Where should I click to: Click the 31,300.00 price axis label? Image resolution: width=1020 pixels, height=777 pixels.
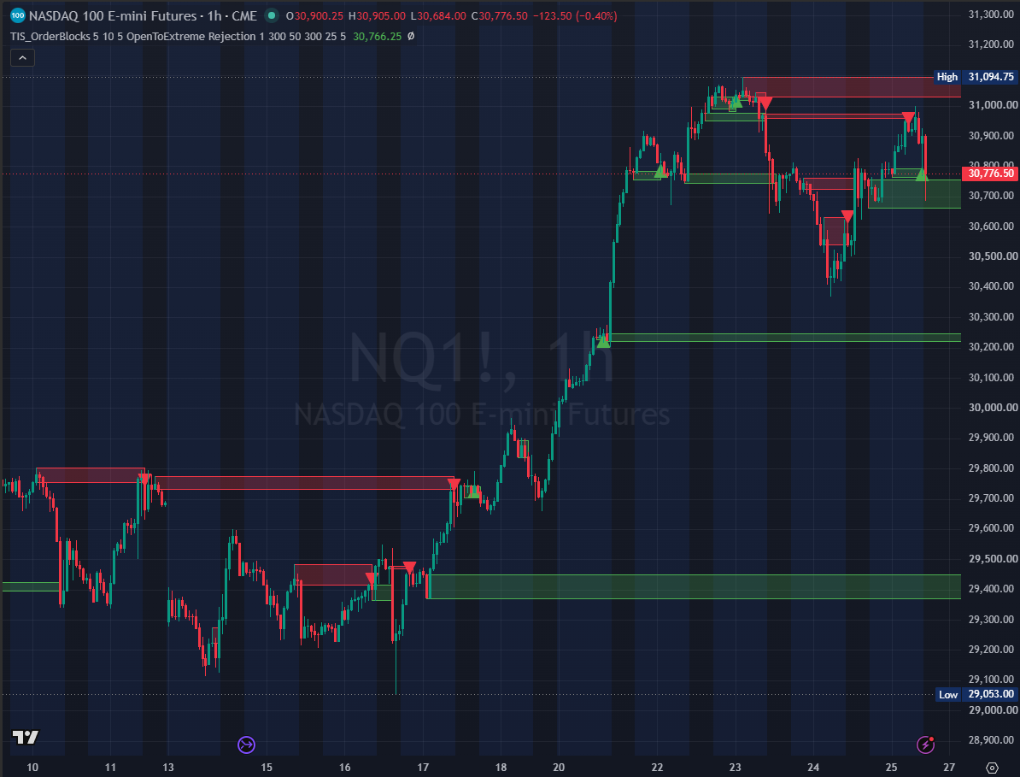(x=991, y=15)
